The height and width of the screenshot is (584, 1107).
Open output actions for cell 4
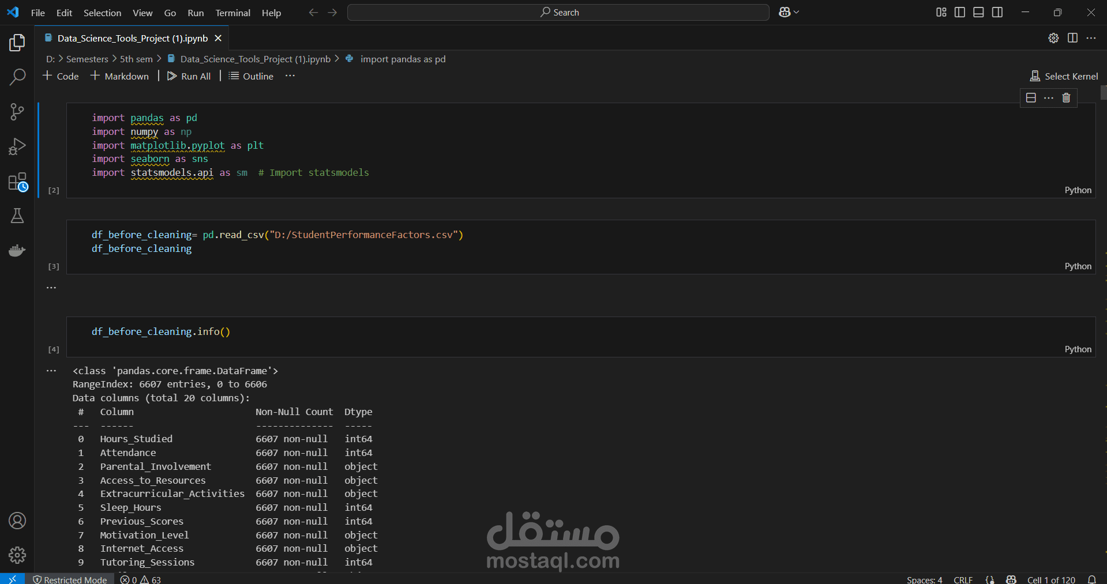(x=51, y=371)
